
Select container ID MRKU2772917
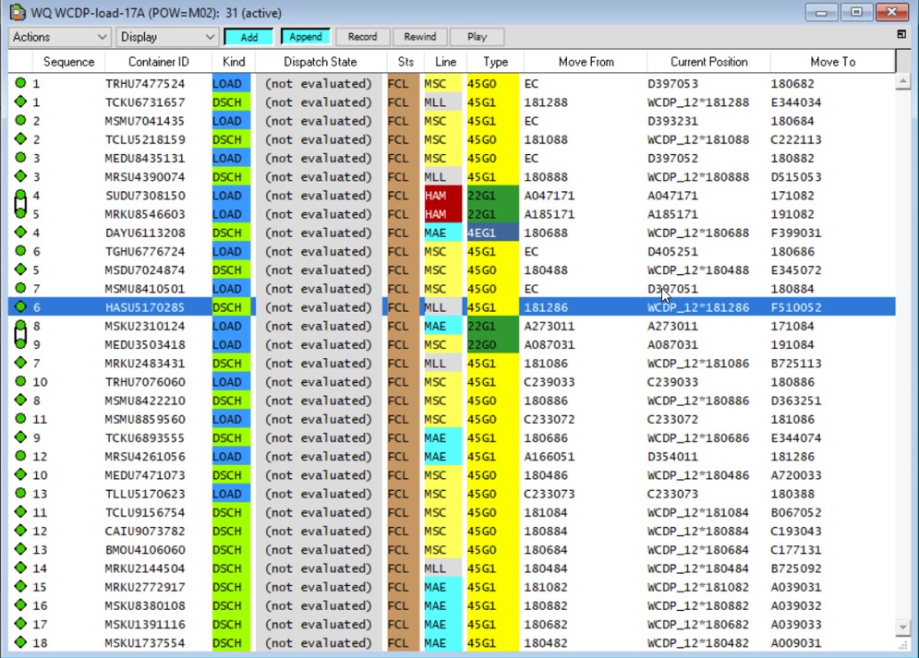click(x=145, y=587)
